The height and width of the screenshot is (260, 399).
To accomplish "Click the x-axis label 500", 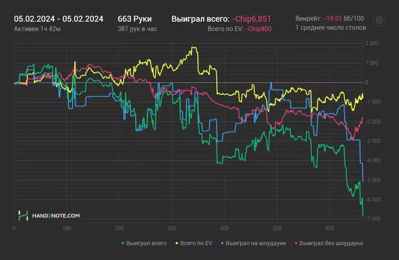I will click(x=277, y=229).
